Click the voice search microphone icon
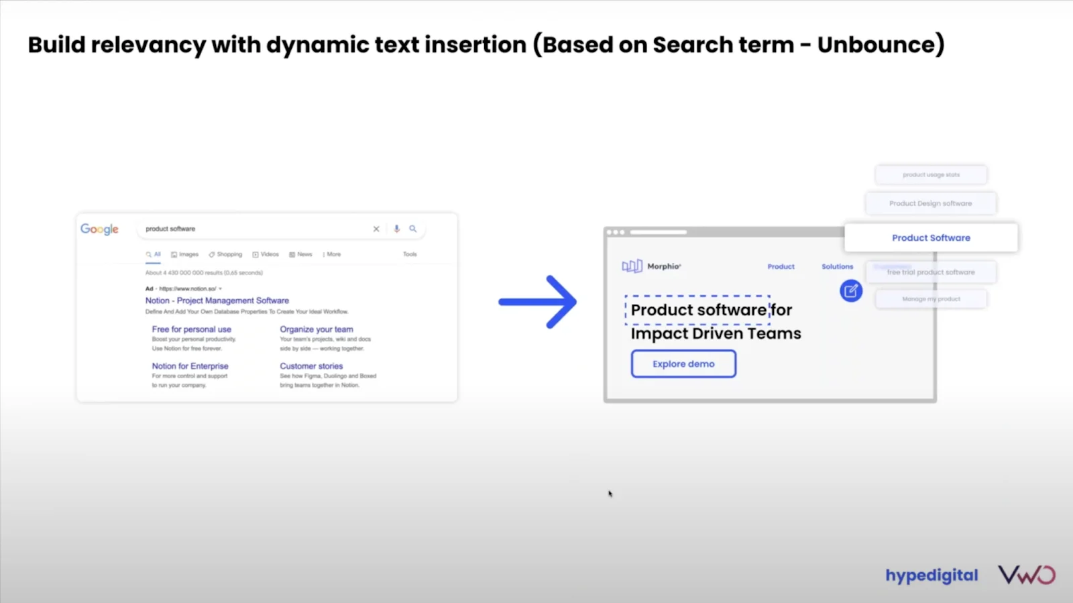The width and height of the screenshot is (1073, 603). (396, 229)
